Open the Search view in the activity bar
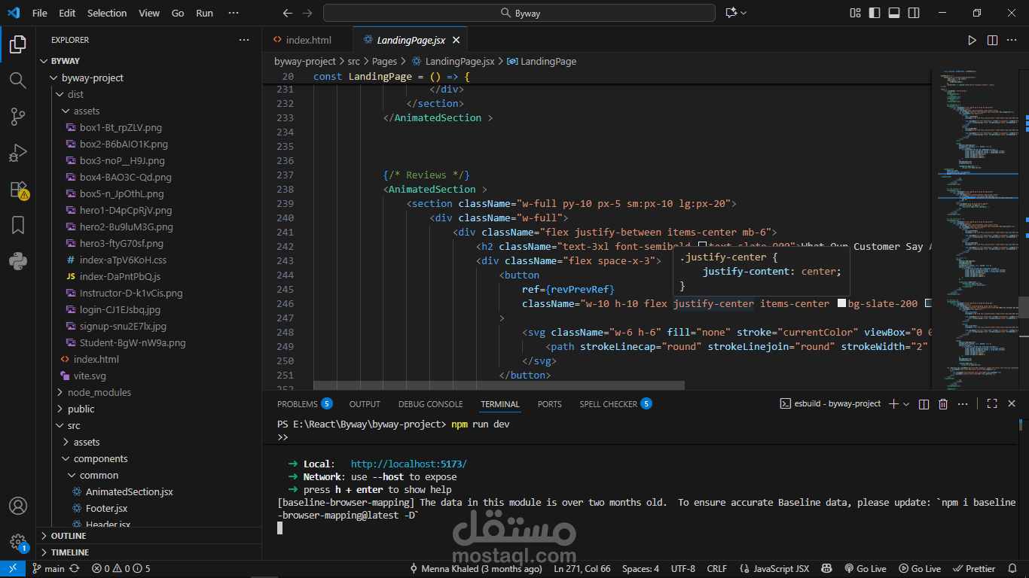This screenshot has width=1029, height=578. (x=18, y=81)
